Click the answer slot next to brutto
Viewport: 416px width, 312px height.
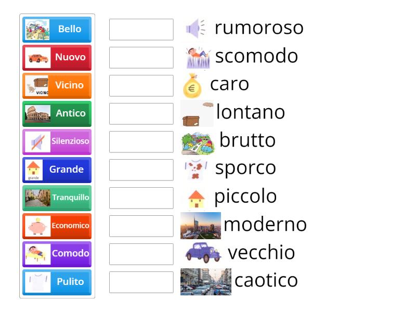(141, 142)
